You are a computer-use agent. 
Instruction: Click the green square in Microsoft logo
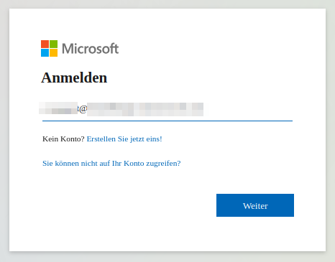click(53, 44)
